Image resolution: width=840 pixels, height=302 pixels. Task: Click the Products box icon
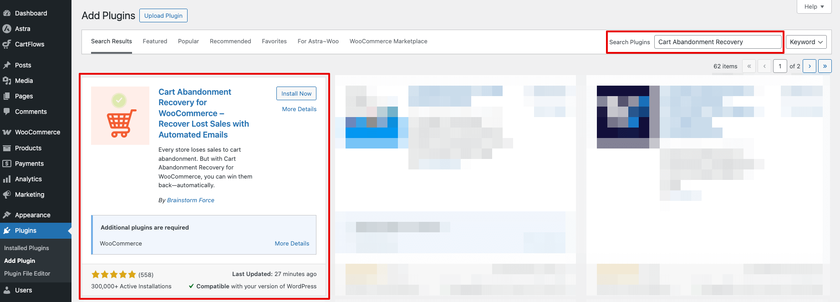click(7, 148)
